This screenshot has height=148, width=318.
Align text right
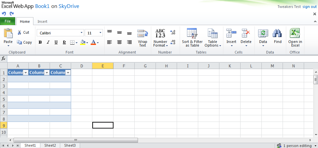pyautogui.click(x=129, y=42)
